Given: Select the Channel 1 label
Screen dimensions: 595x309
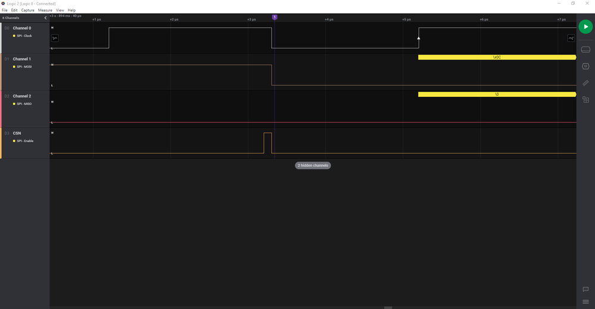Looking at the screenshot, I should tap(22, 59).
